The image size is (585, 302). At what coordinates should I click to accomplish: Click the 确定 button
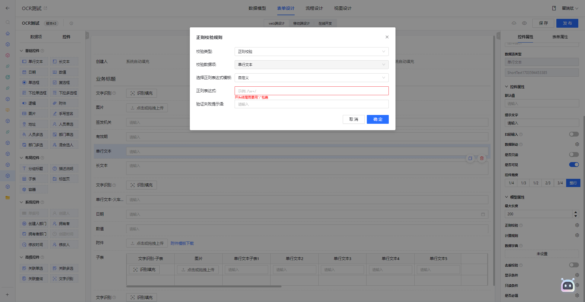point(378,120)
